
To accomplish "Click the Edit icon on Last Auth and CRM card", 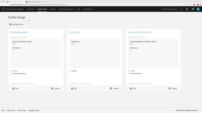I will click(x=131, y=89).
